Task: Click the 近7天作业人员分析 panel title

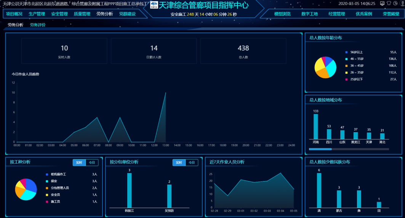Action: [227, 162]
